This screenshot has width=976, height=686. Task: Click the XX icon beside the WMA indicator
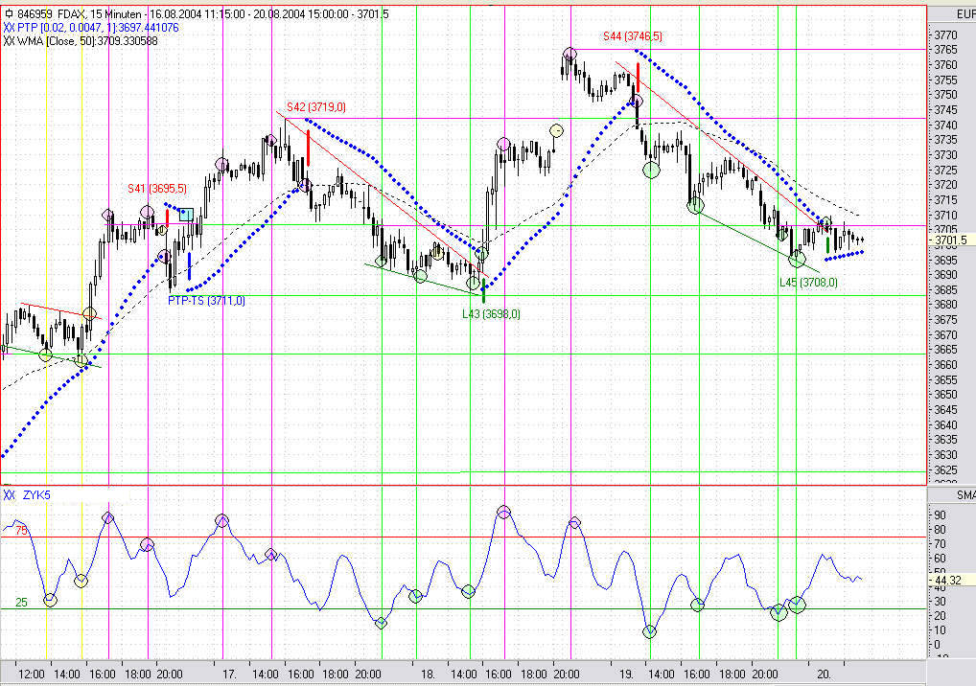point(9,41)
